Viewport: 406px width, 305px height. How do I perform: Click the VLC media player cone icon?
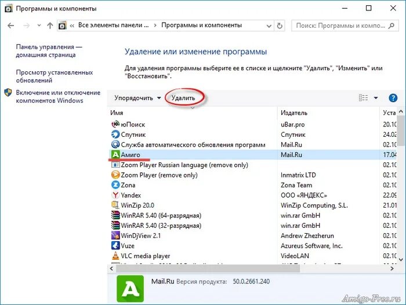click(115, 256)
